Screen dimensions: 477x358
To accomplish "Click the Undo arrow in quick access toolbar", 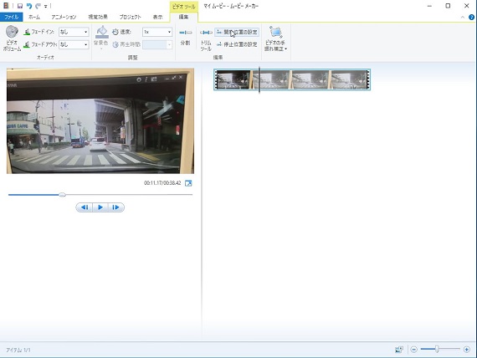I will (29, 6).
